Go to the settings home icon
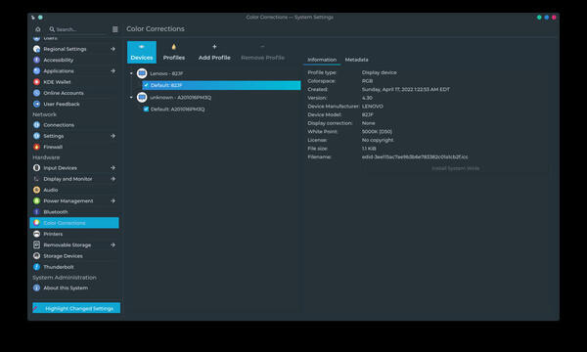Viewport: 587px width, 352px height. (x=38, y=29)
